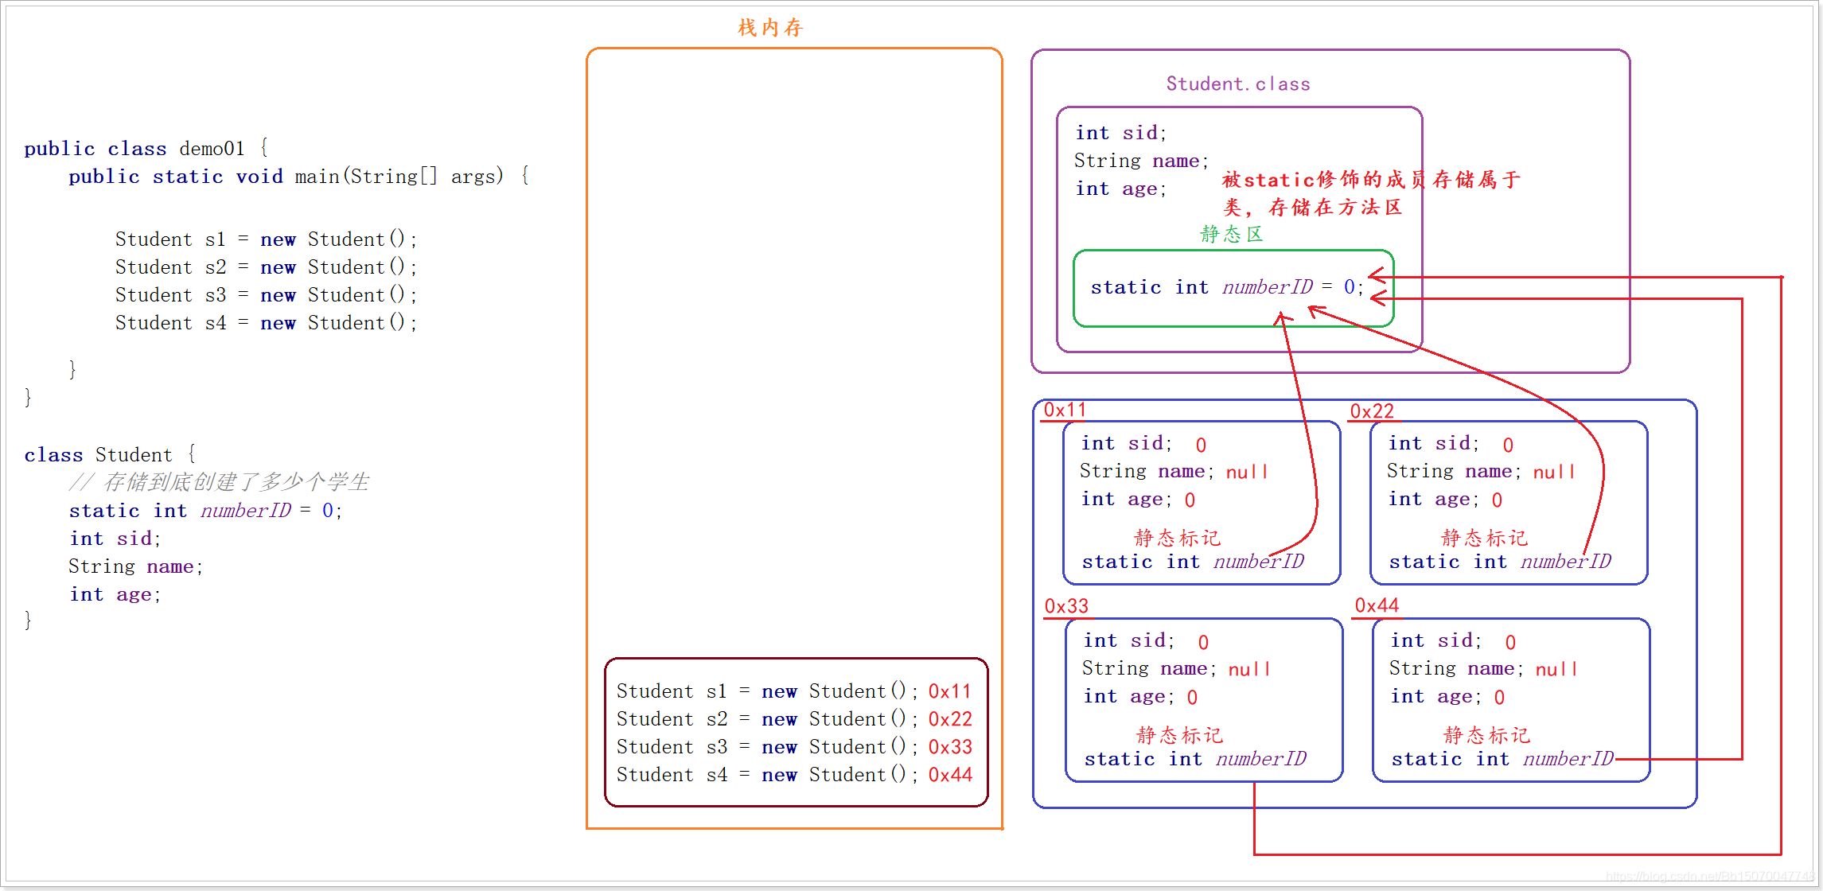Image resolution: width=1823 pixels, height=891 pixels.
Task: Click the red '0x33' heap address label
Action: [1066, 606]
